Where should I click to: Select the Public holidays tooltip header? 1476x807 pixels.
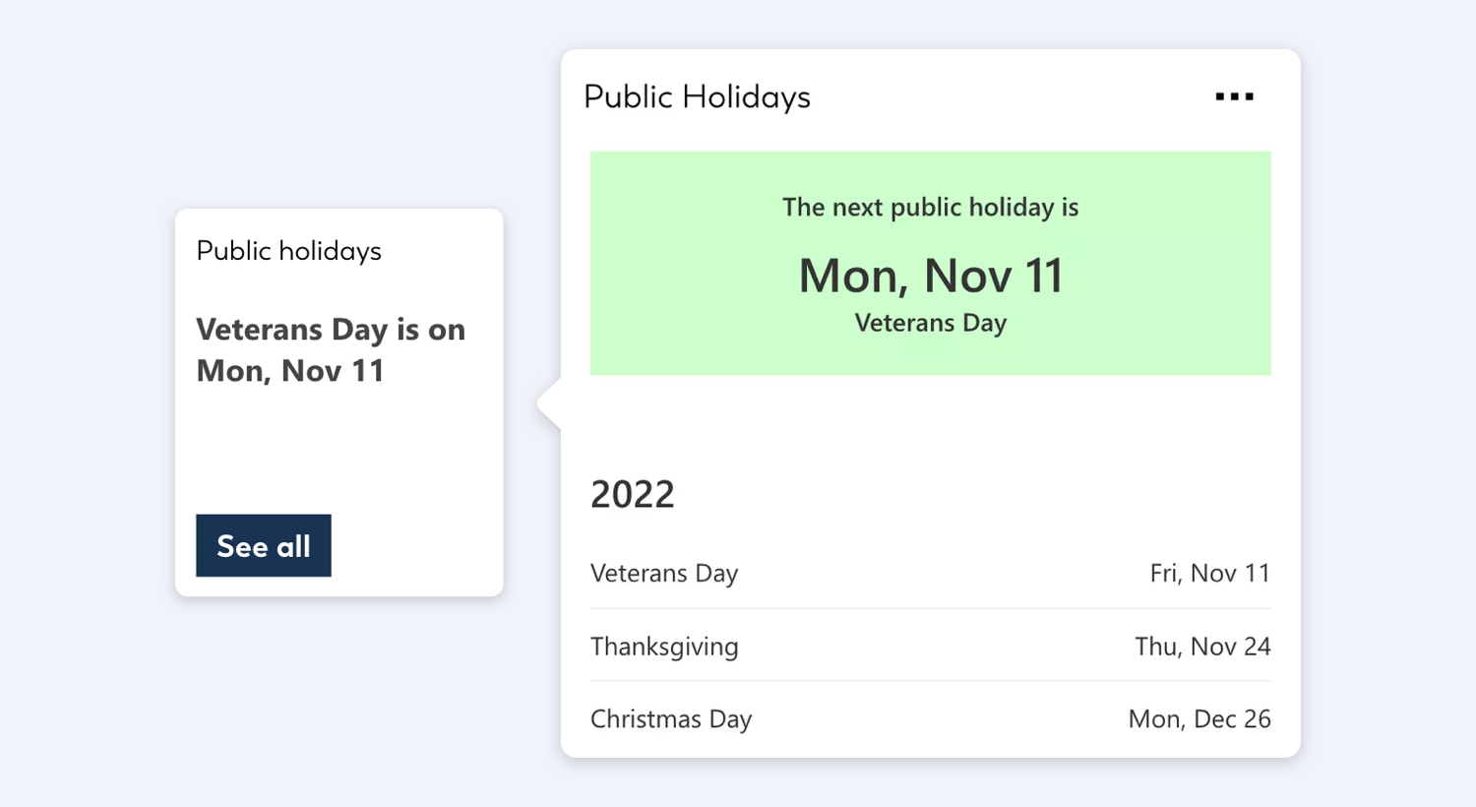(288, 251)
